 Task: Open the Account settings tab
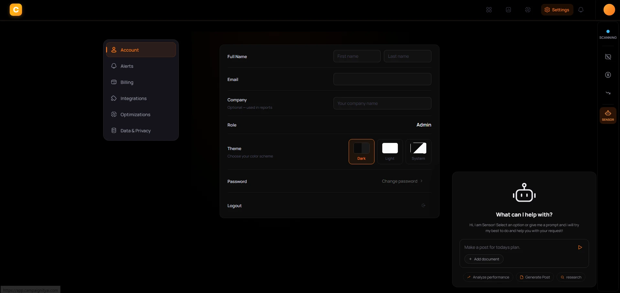coord(141,50)
